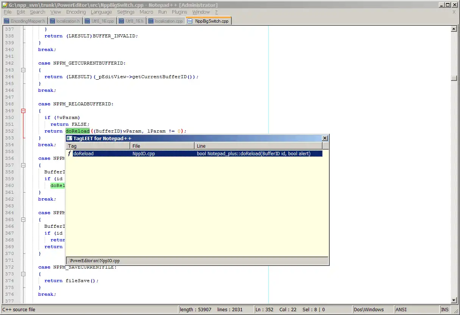Click 'Dos\Windows' line ending in status bar

(x=369, y=309)
